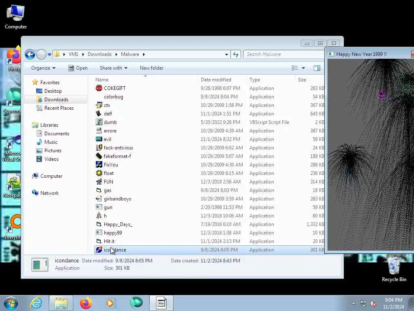The width and height of the screenshot is (414, 311).
Task: Click the refresh button beside address bar
Action: (236, 55)
